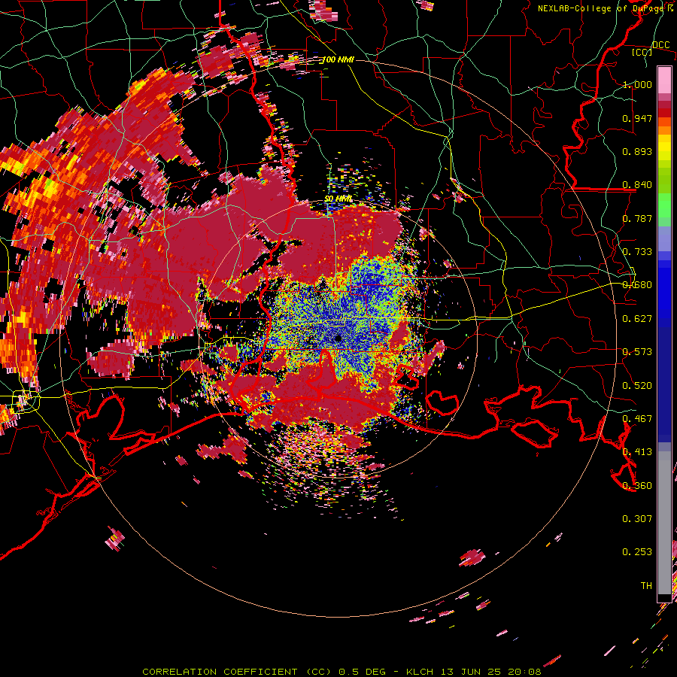
Task: Click the 0.307 legend value
Action: (637, 519)
